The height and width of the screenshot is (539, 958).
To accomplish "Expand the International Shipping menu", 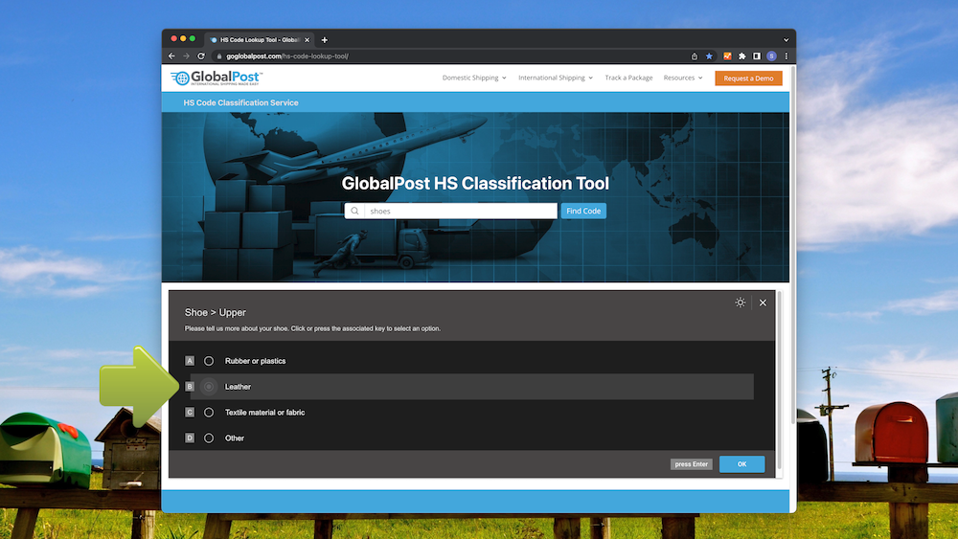I will pyautogui.click(x=555, y=79).
